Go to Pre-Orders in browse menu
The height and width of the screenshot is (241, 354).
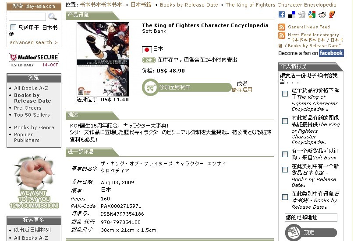pos(28,108)
